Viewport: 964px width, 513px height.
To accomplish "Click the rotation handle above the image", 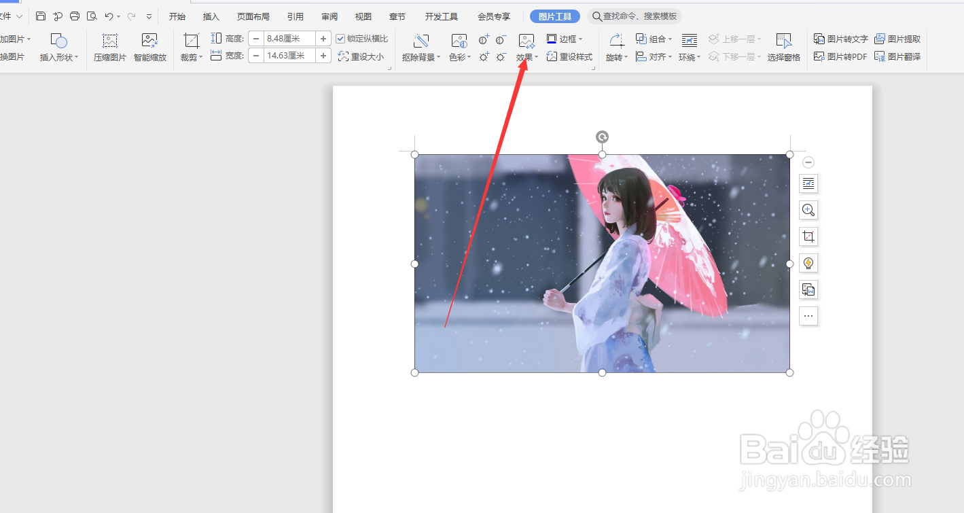I will [602, 137].
